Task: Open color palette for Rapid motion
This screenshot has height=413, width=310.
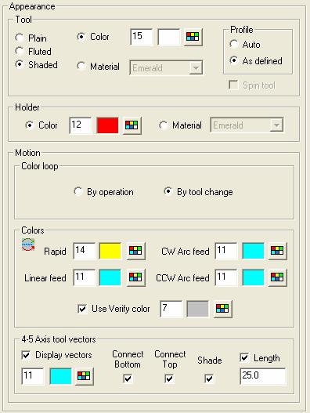Action: (x=135, y=251)
